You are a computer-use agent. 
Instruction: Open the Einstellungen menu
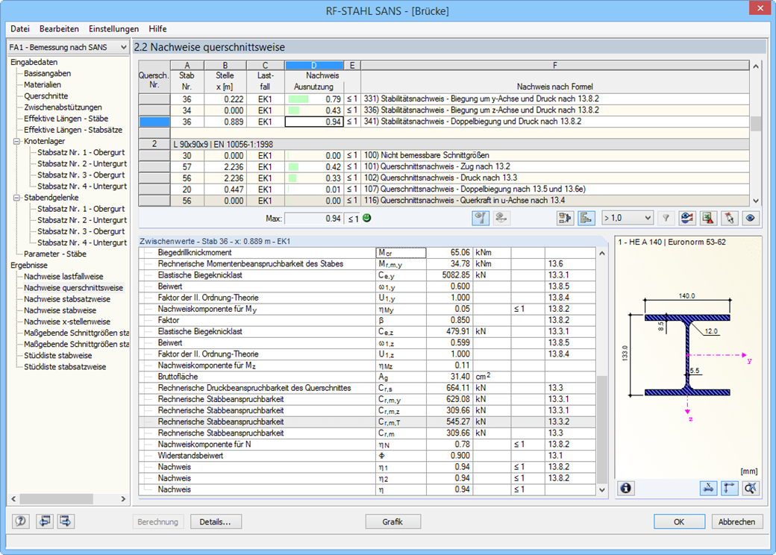tap(113, 29)
